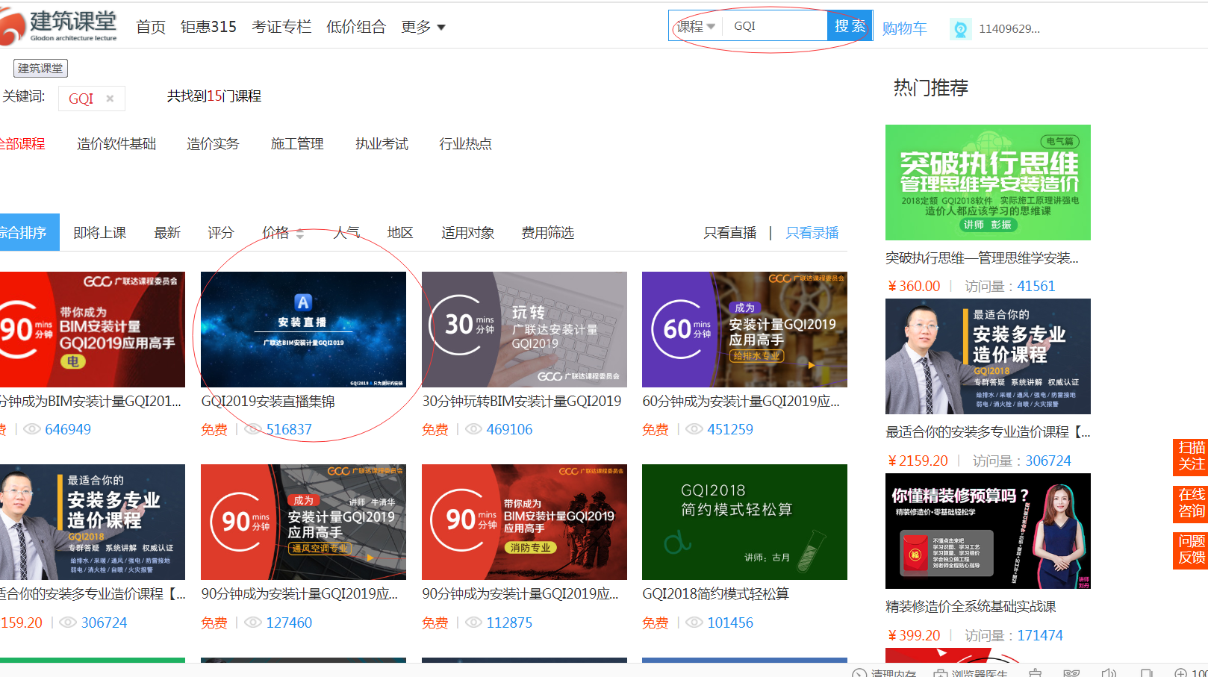This screenshot has width=1208, height=677.
Task: Sort by 即将上课
Action: (100, 233)
